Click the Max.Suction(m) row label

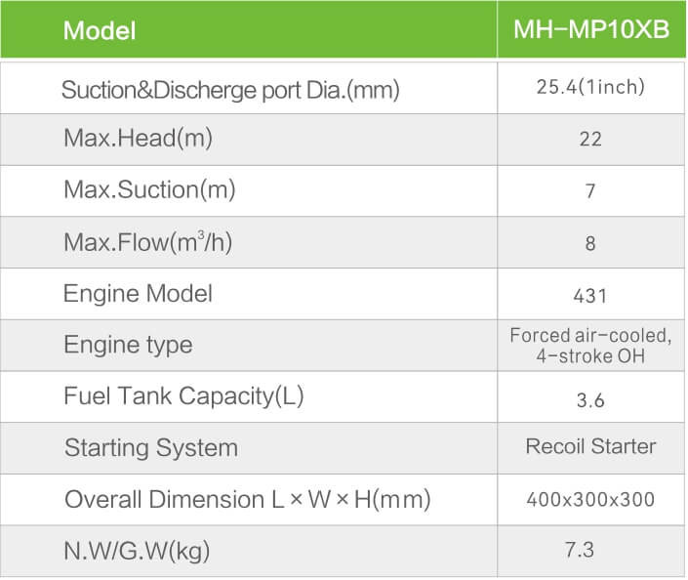149,189
